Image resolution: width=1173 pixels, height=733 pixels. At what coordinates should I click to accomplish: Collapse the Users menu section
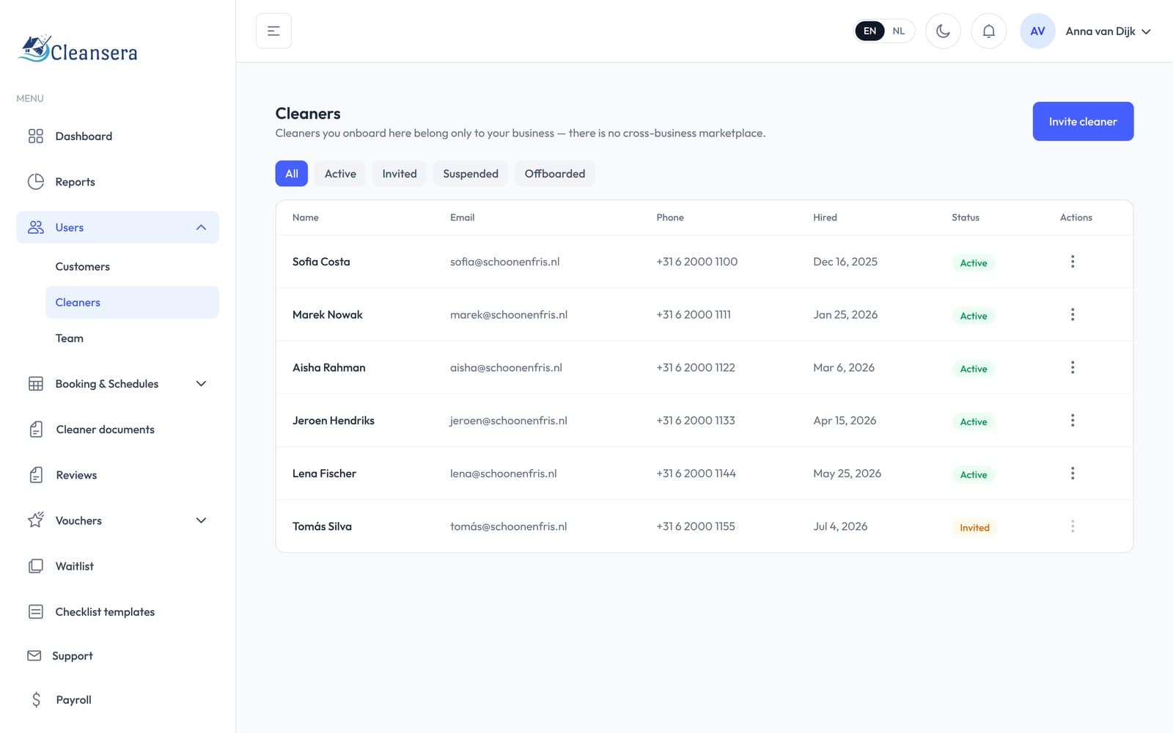(117, 227)
